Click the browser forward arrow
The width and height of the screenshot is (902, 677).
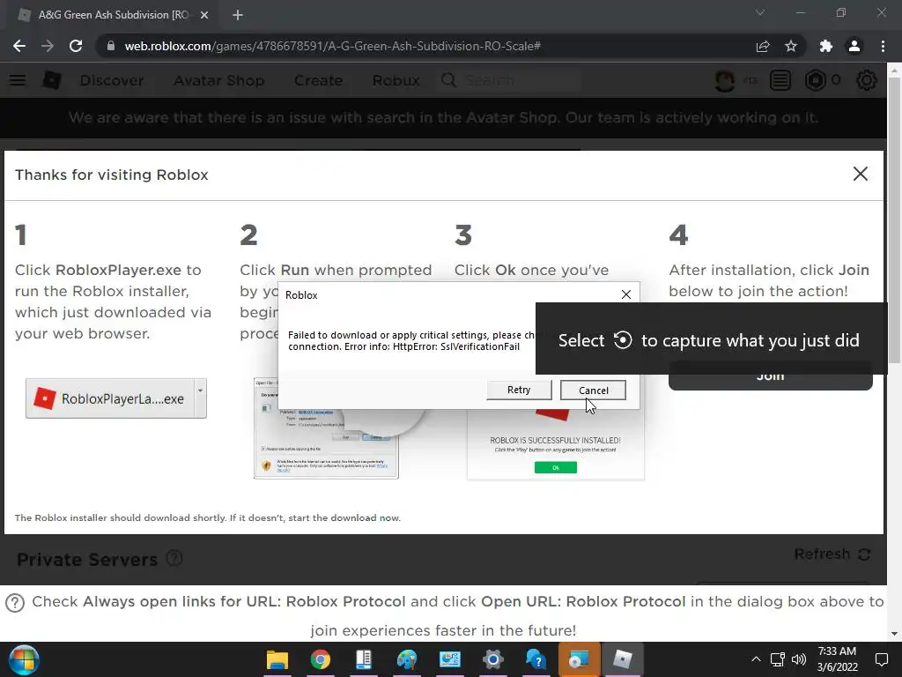[x=48, y=46]
